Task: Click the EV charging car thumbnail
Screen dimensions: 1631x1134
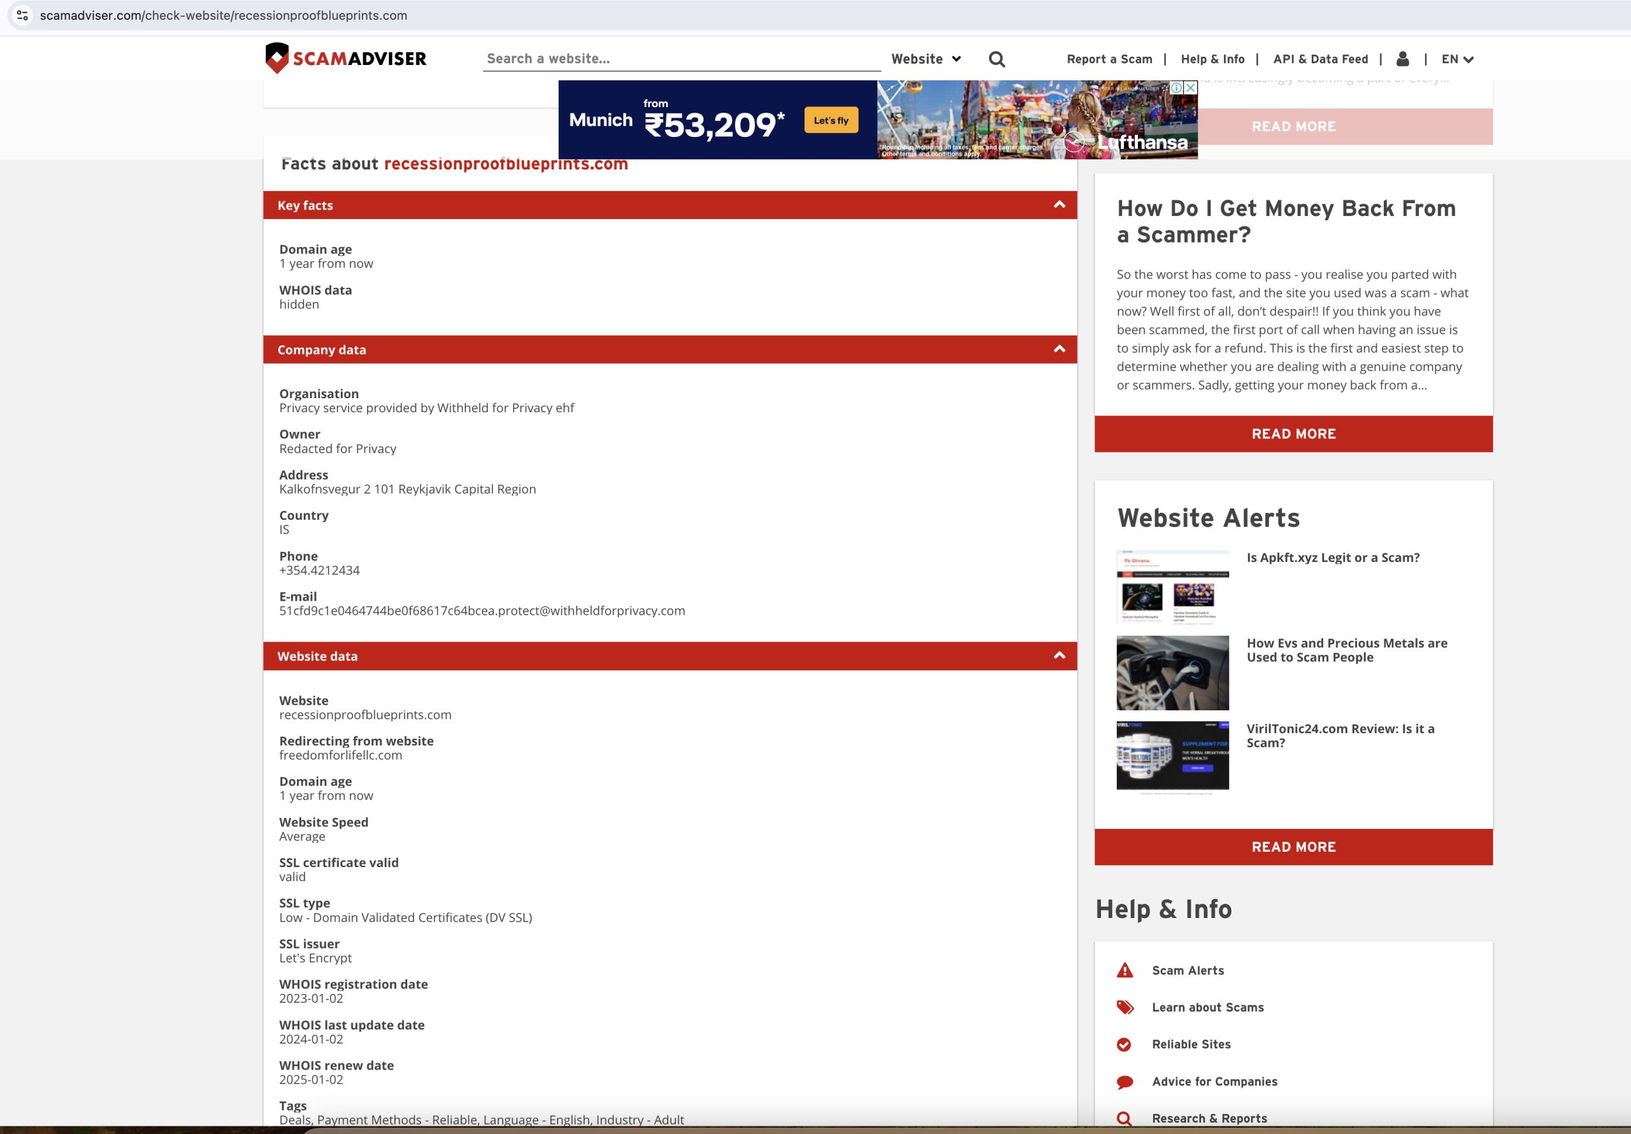Action: [x=1172, y=672]
